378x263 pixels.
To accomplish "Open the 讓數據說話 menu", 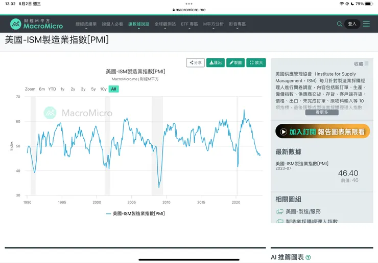I will pos(138,24).
